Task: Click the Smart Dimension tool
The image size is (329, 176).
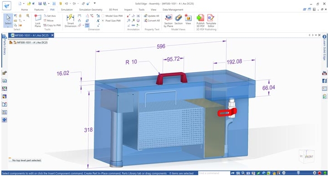Action: click(70, 20)
